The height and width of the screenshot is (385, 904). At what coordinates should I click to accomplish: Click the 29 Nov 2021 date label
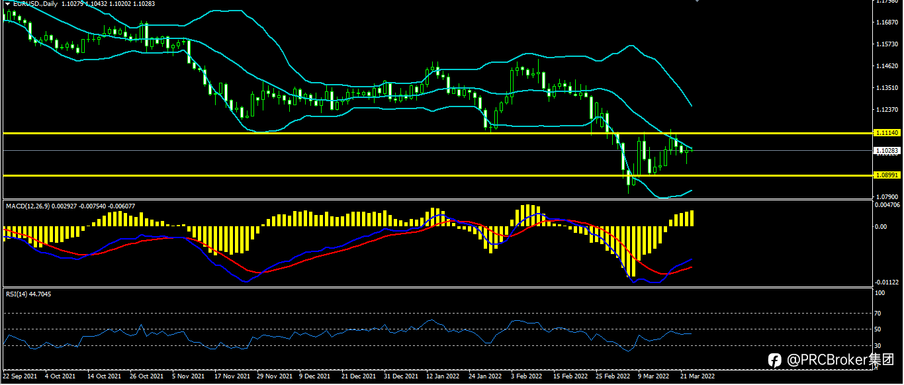tap(275, 376)
